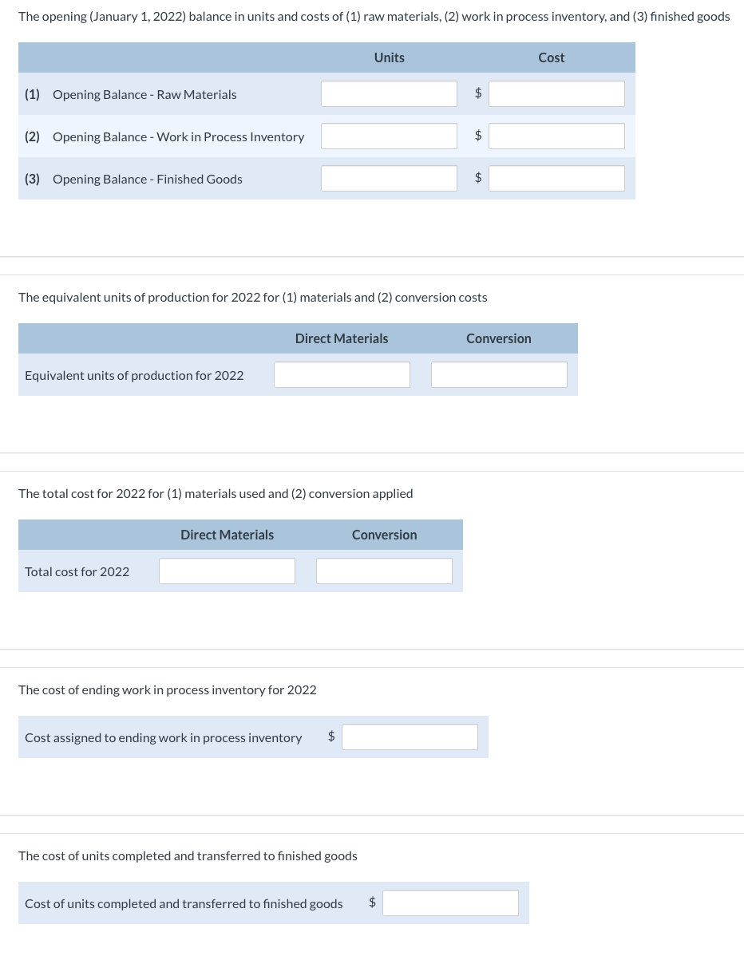Click the cost of units transferred field
This screenshot has height=956, width=744.
pos(450,903)
